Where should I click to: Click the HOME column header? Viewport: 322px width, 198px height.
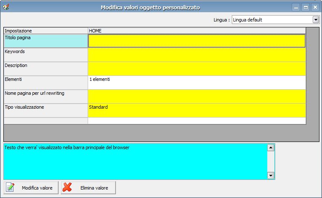[197, 31]
